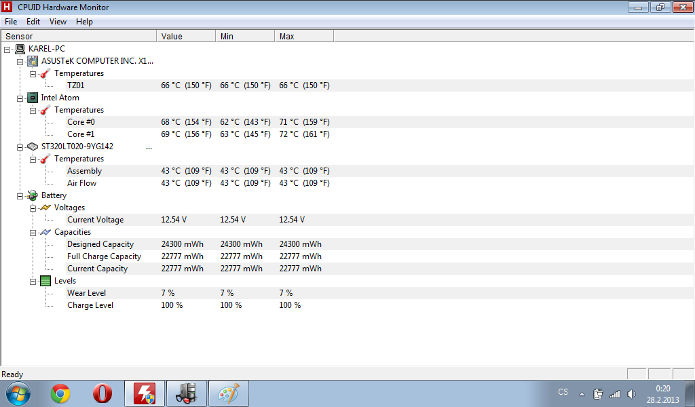Select the Assembly temperature row
The image size is (695, 407).
380,171
